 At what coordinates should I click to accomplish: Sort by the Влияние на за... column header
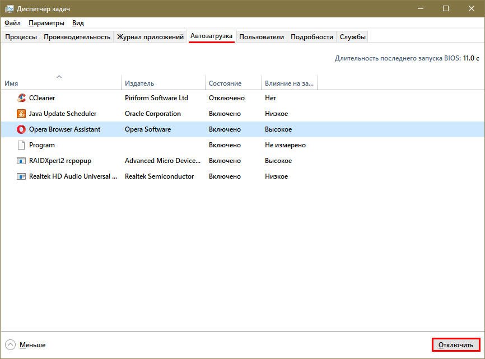click(289, 83)
